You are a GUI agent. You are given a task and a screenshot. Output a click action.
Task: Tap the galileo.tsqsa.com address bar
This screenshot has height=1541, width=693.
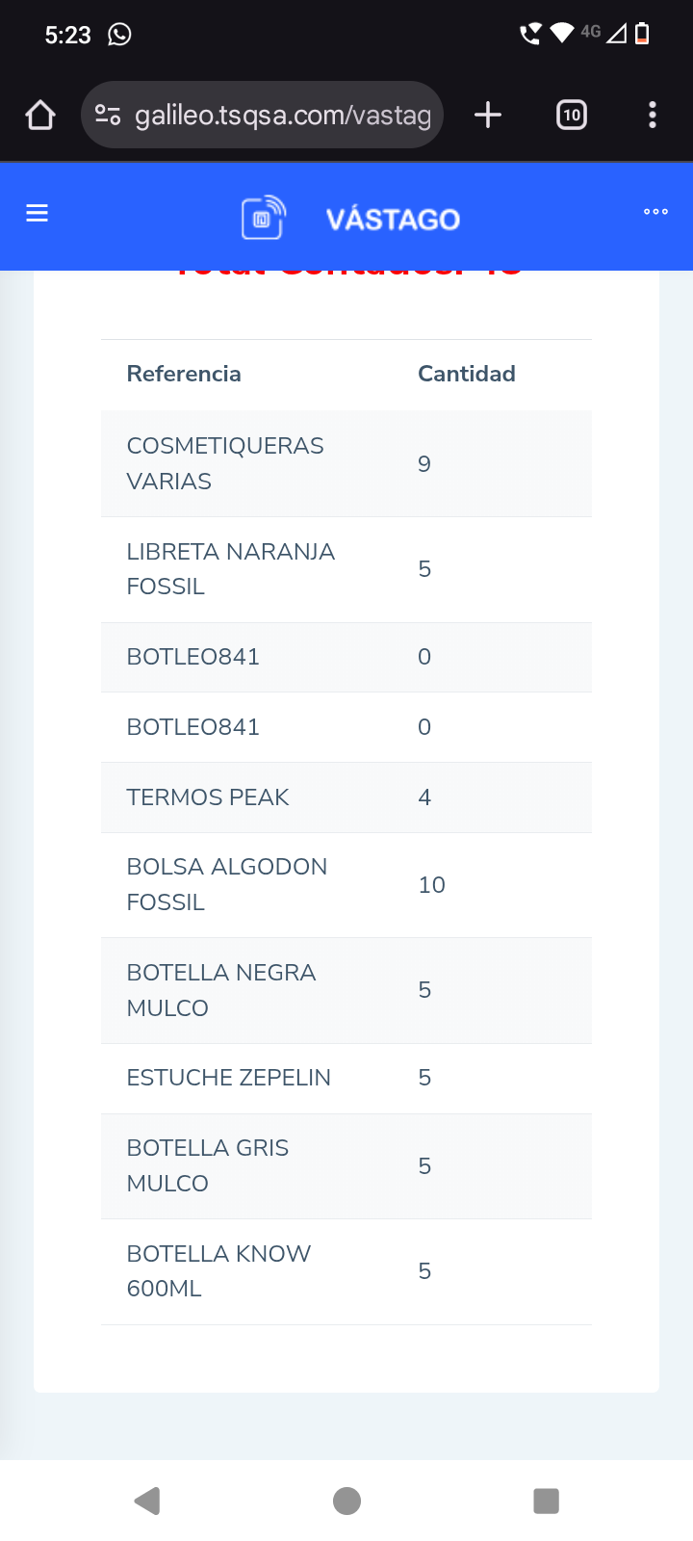click(x=282, y=116)
